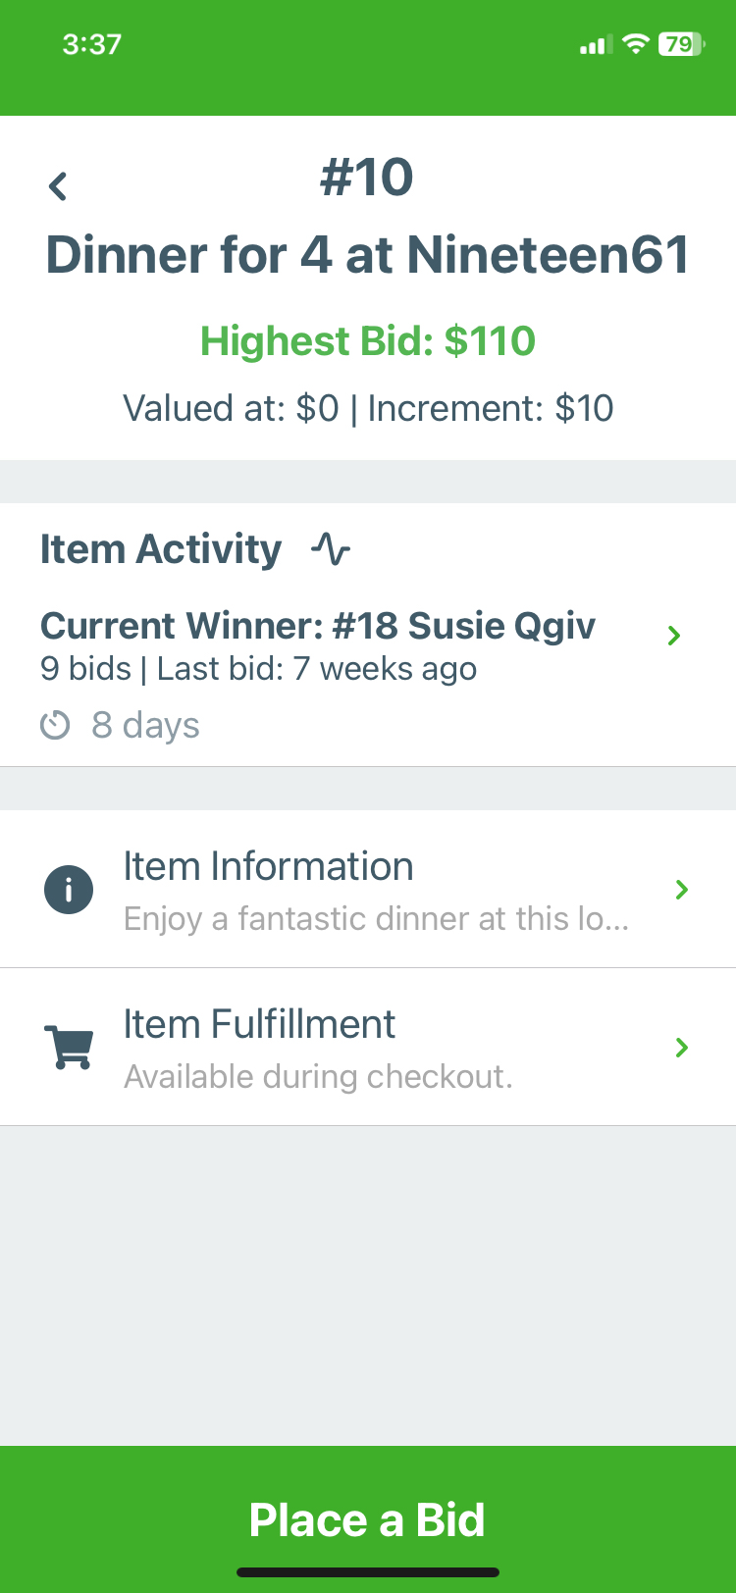Open Item Fulfillment via its chevron
The height and width of the screenshot is (1593, 736).
pyautogui.click(x=682, y=1048)
